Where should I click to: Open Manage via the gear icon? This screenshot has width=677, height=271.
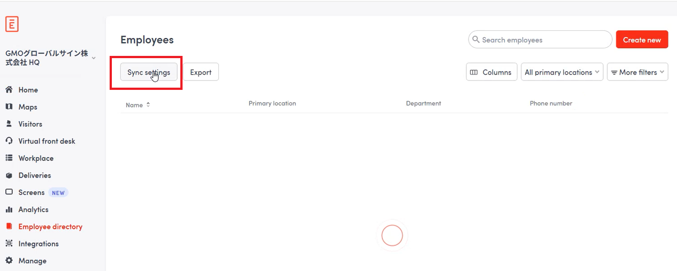pos(9,261)
